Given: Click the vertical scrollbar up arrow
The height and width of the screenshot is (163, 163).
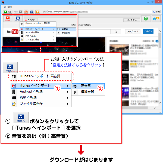Looking at the screenshot, I should click(x=160, y=31).
